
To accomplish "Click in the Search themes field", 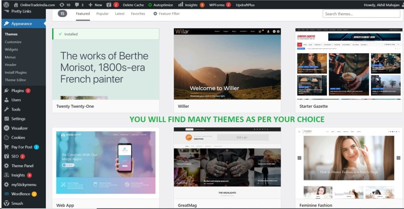I will click(x=361, y=14).
